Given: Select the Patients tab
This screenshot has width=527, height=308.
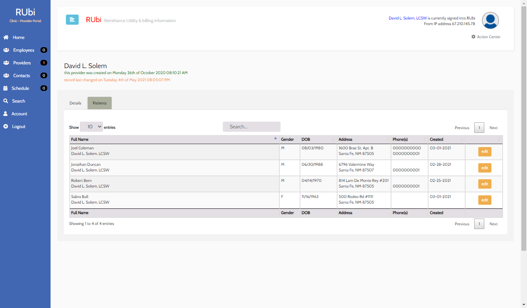Looking at the screenshot, I should (x=100, y=103).
